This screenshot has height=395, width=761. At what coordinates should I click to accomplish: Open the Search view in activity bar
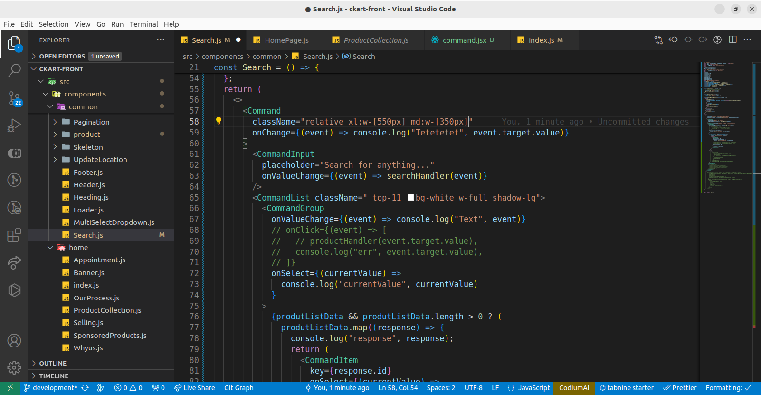[14, 70]
